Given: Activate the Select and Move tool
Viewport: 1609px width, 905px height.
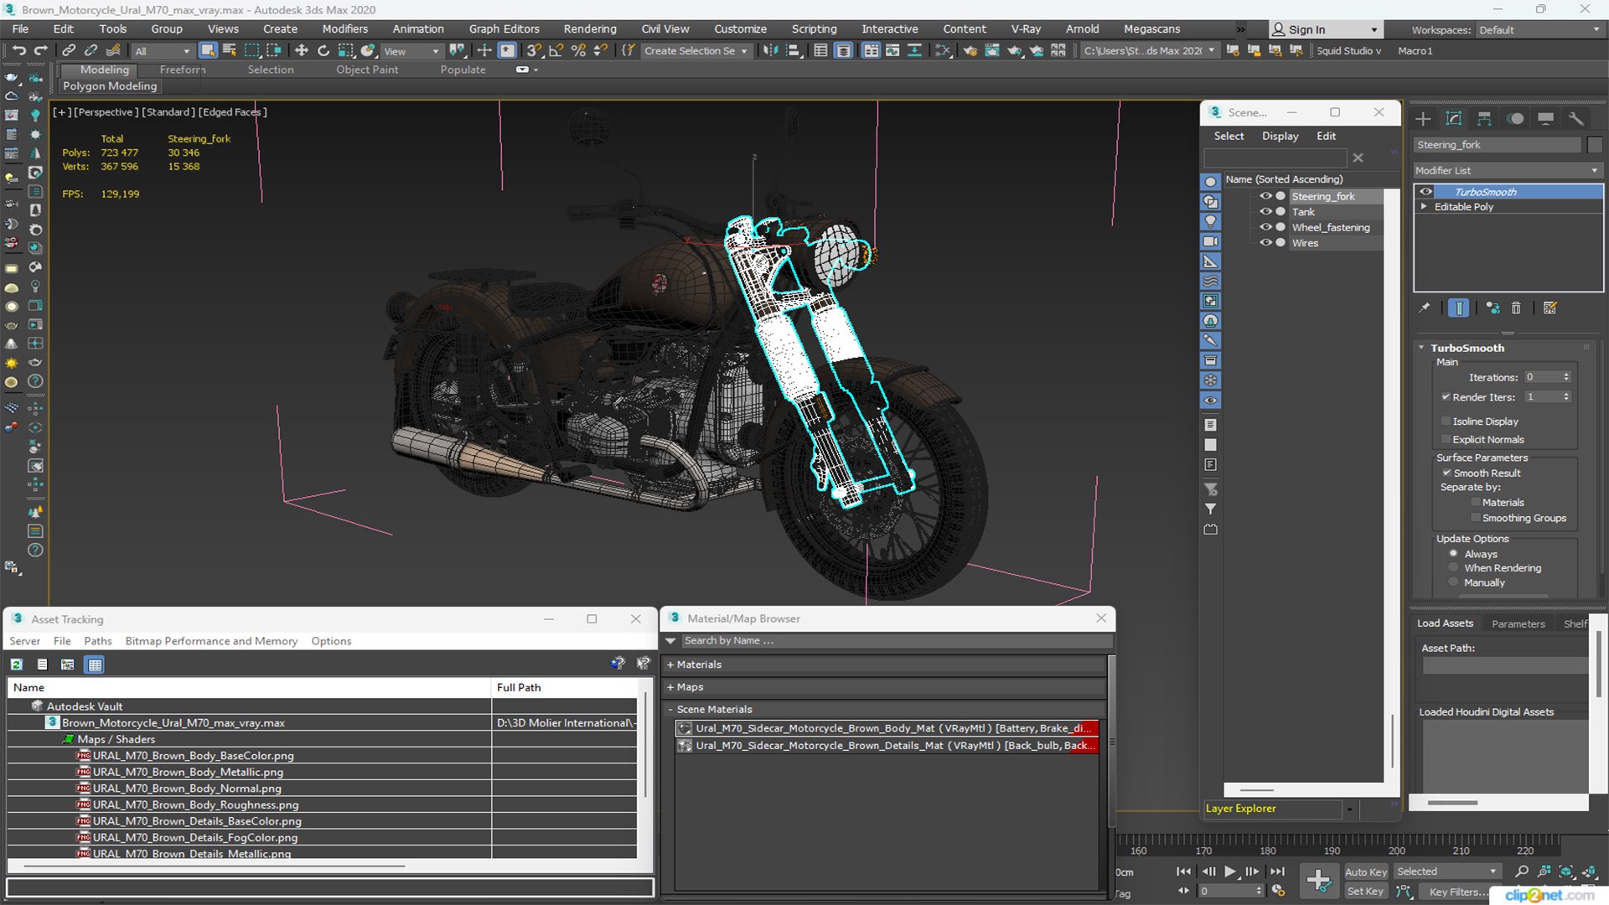Looking at the screenshot, I should tap(302, 50).
